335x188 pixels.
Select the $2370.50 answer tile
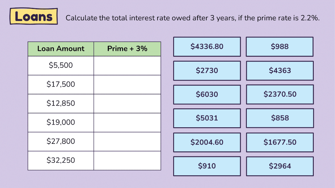[280, 94]
